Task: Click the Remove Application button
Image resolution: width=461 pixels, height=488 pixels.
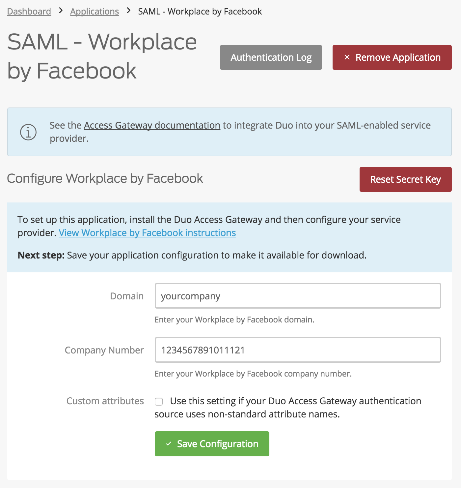Action: [x=392, y=57]
